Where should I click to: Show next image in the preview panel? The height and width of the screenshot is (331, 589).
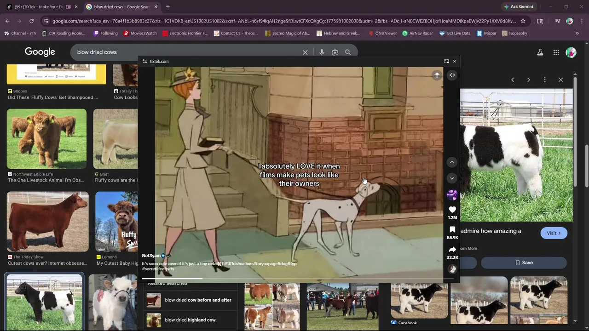click(528, 80)
